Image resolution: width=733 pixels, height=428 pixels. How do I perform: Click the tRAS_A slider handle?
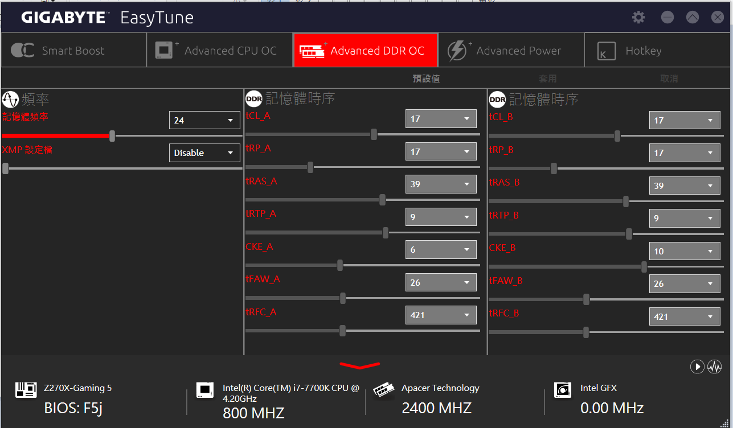pyautogui.click(x=382, y=200)
